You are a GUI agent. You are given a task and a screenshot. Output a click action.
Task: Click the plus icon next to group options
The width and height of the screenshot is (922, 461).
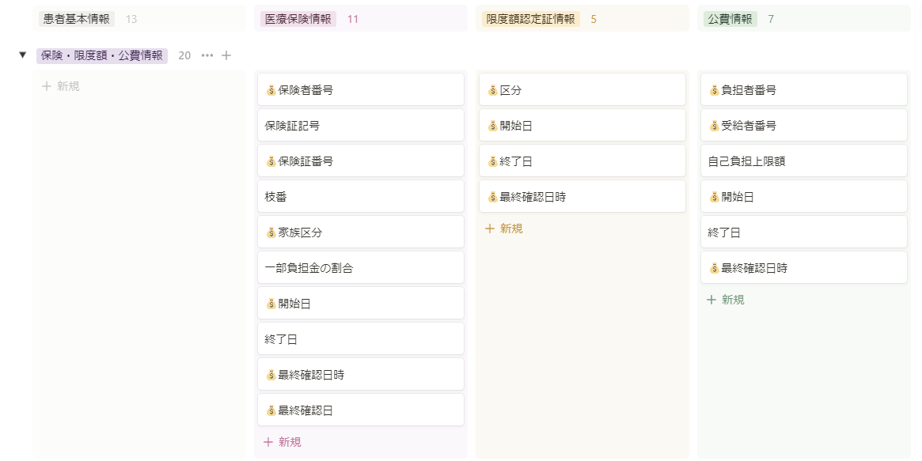[x=226, y=55]
